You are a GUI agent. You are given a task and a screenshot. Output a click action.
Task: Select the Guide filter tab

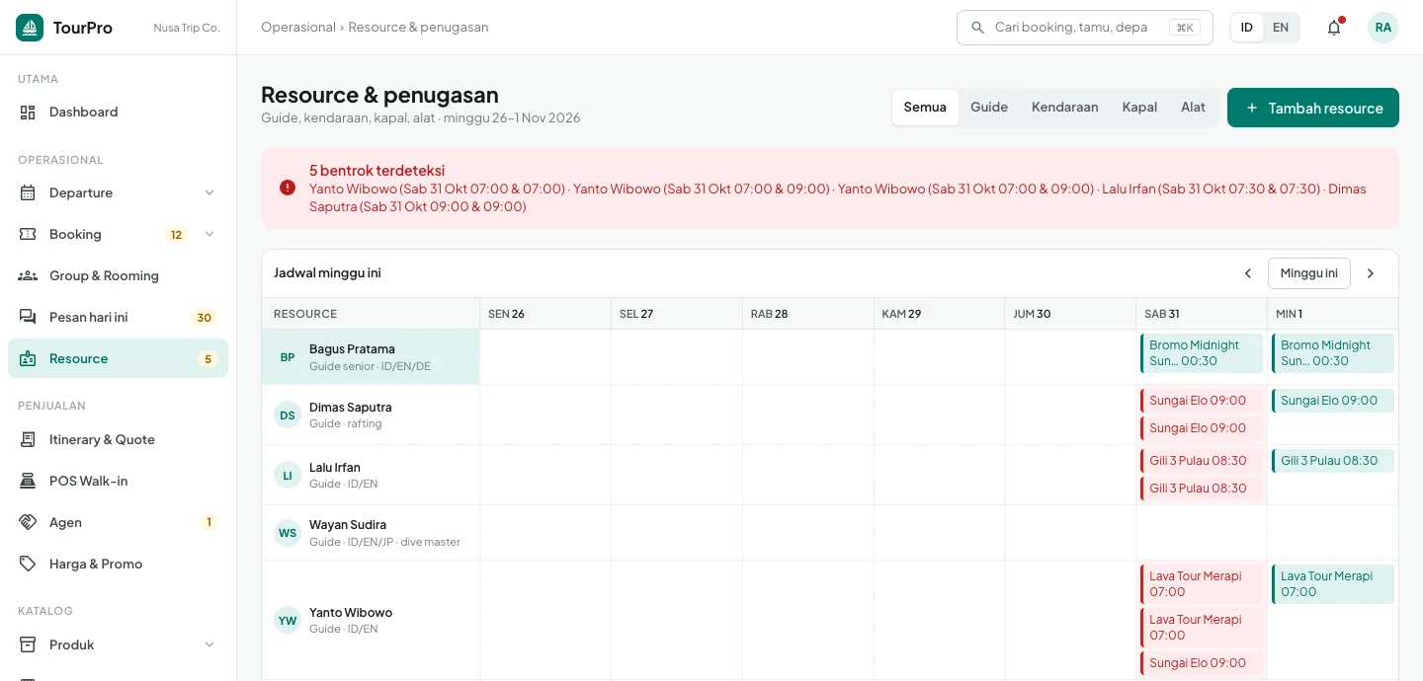(989, 108)
